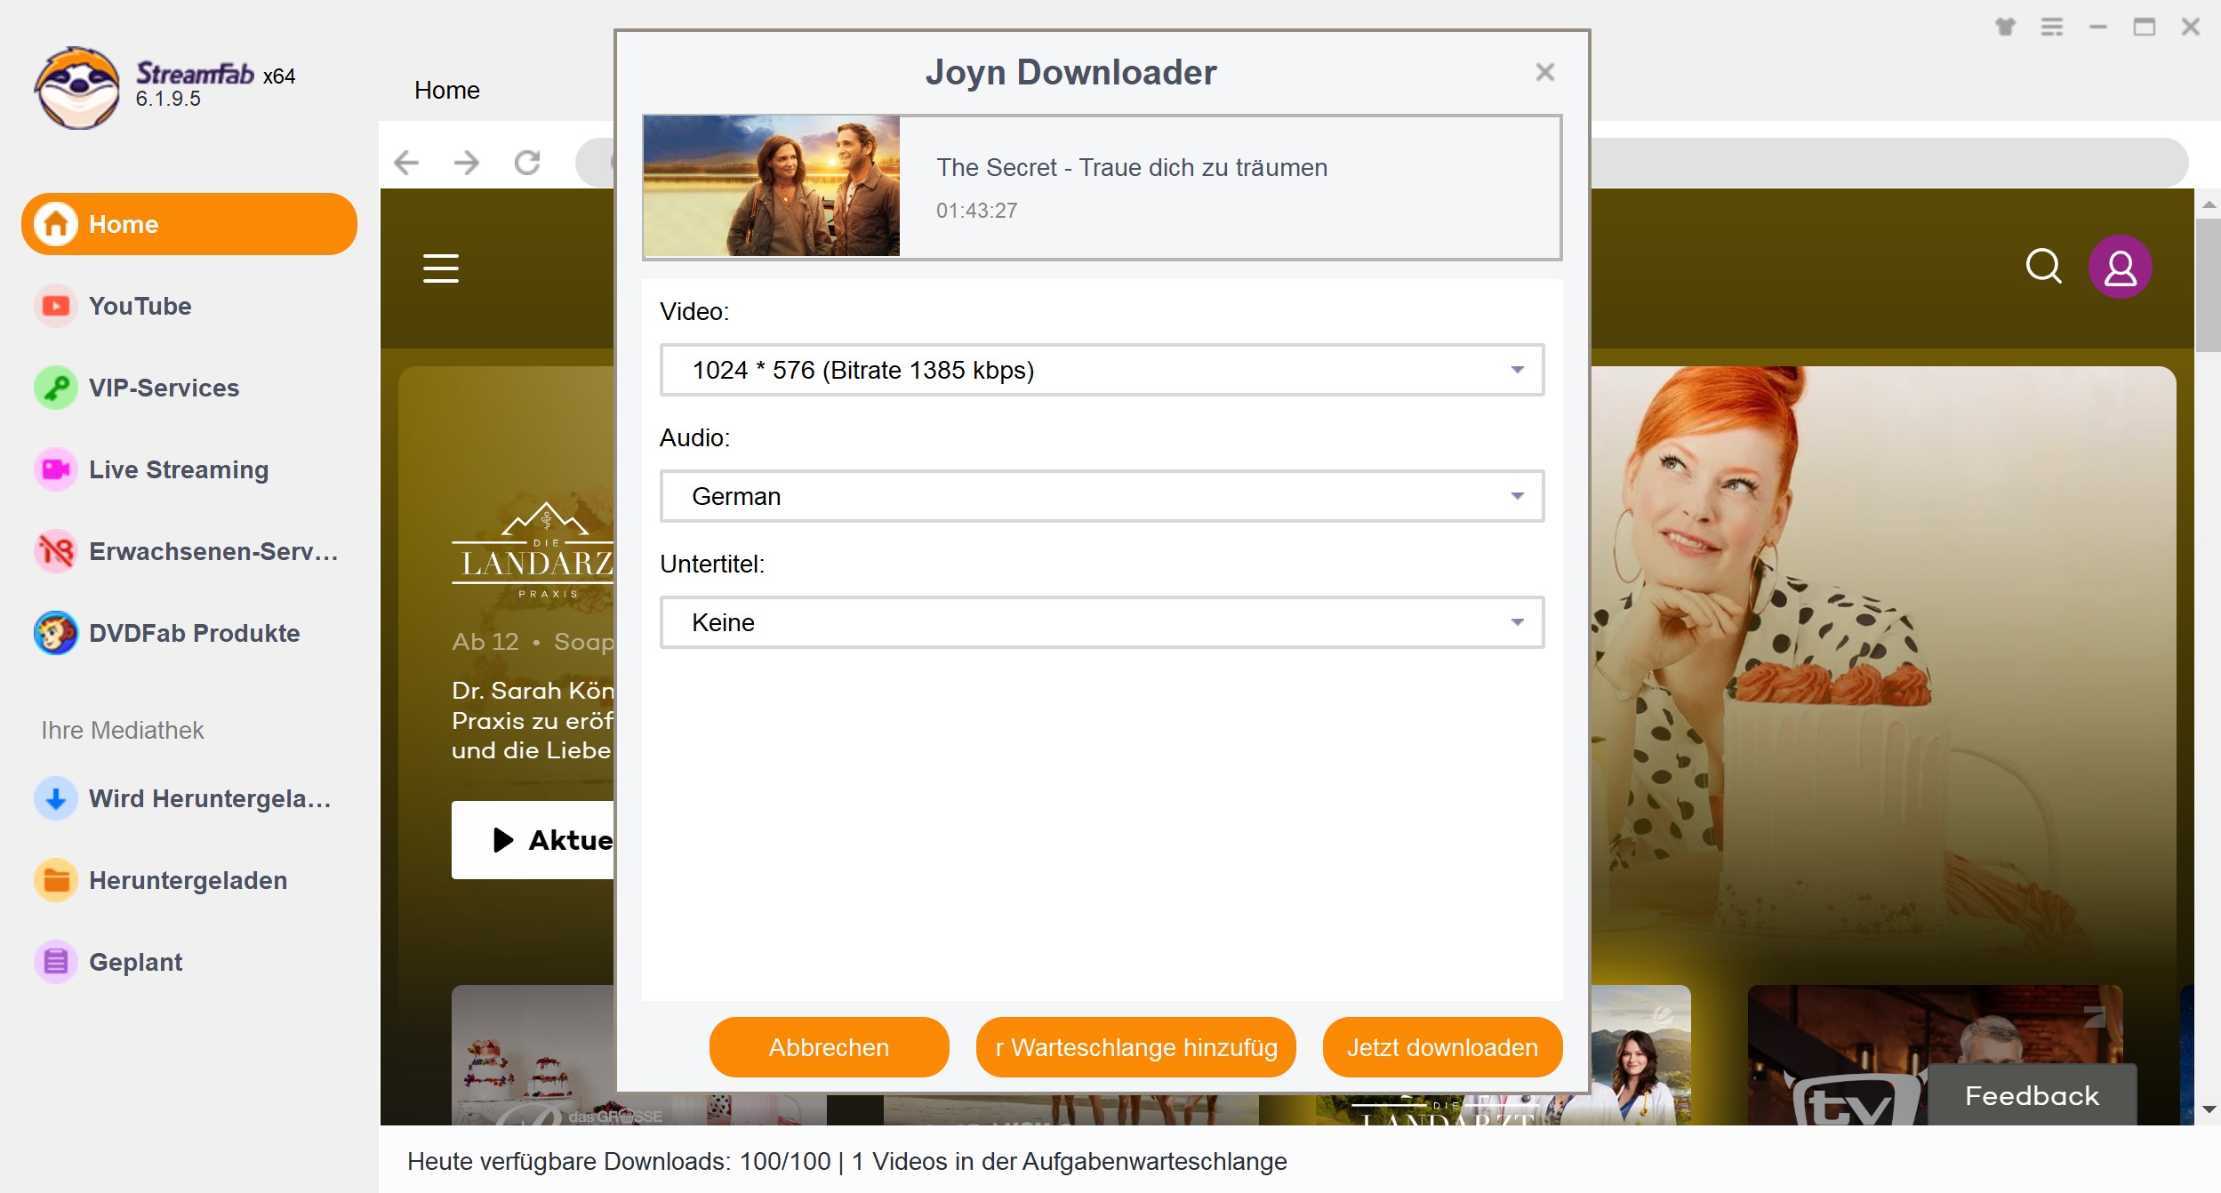The image size is (2221, 1193).
Task: Click the Abbrechen button
Action: click(829, 1047)
